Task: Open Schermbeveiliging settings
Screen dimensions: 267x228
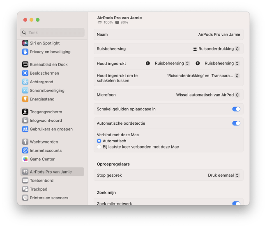Action: point(47,91)
